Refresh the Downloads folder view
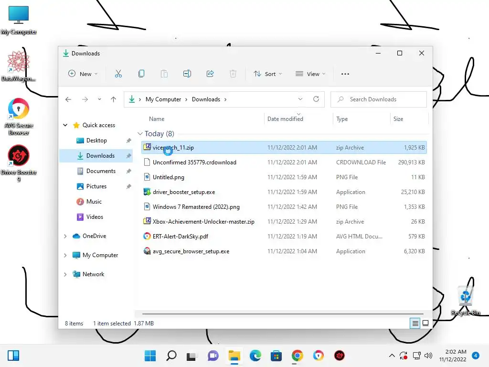489x367 pixels. click(x=316, y=99)
